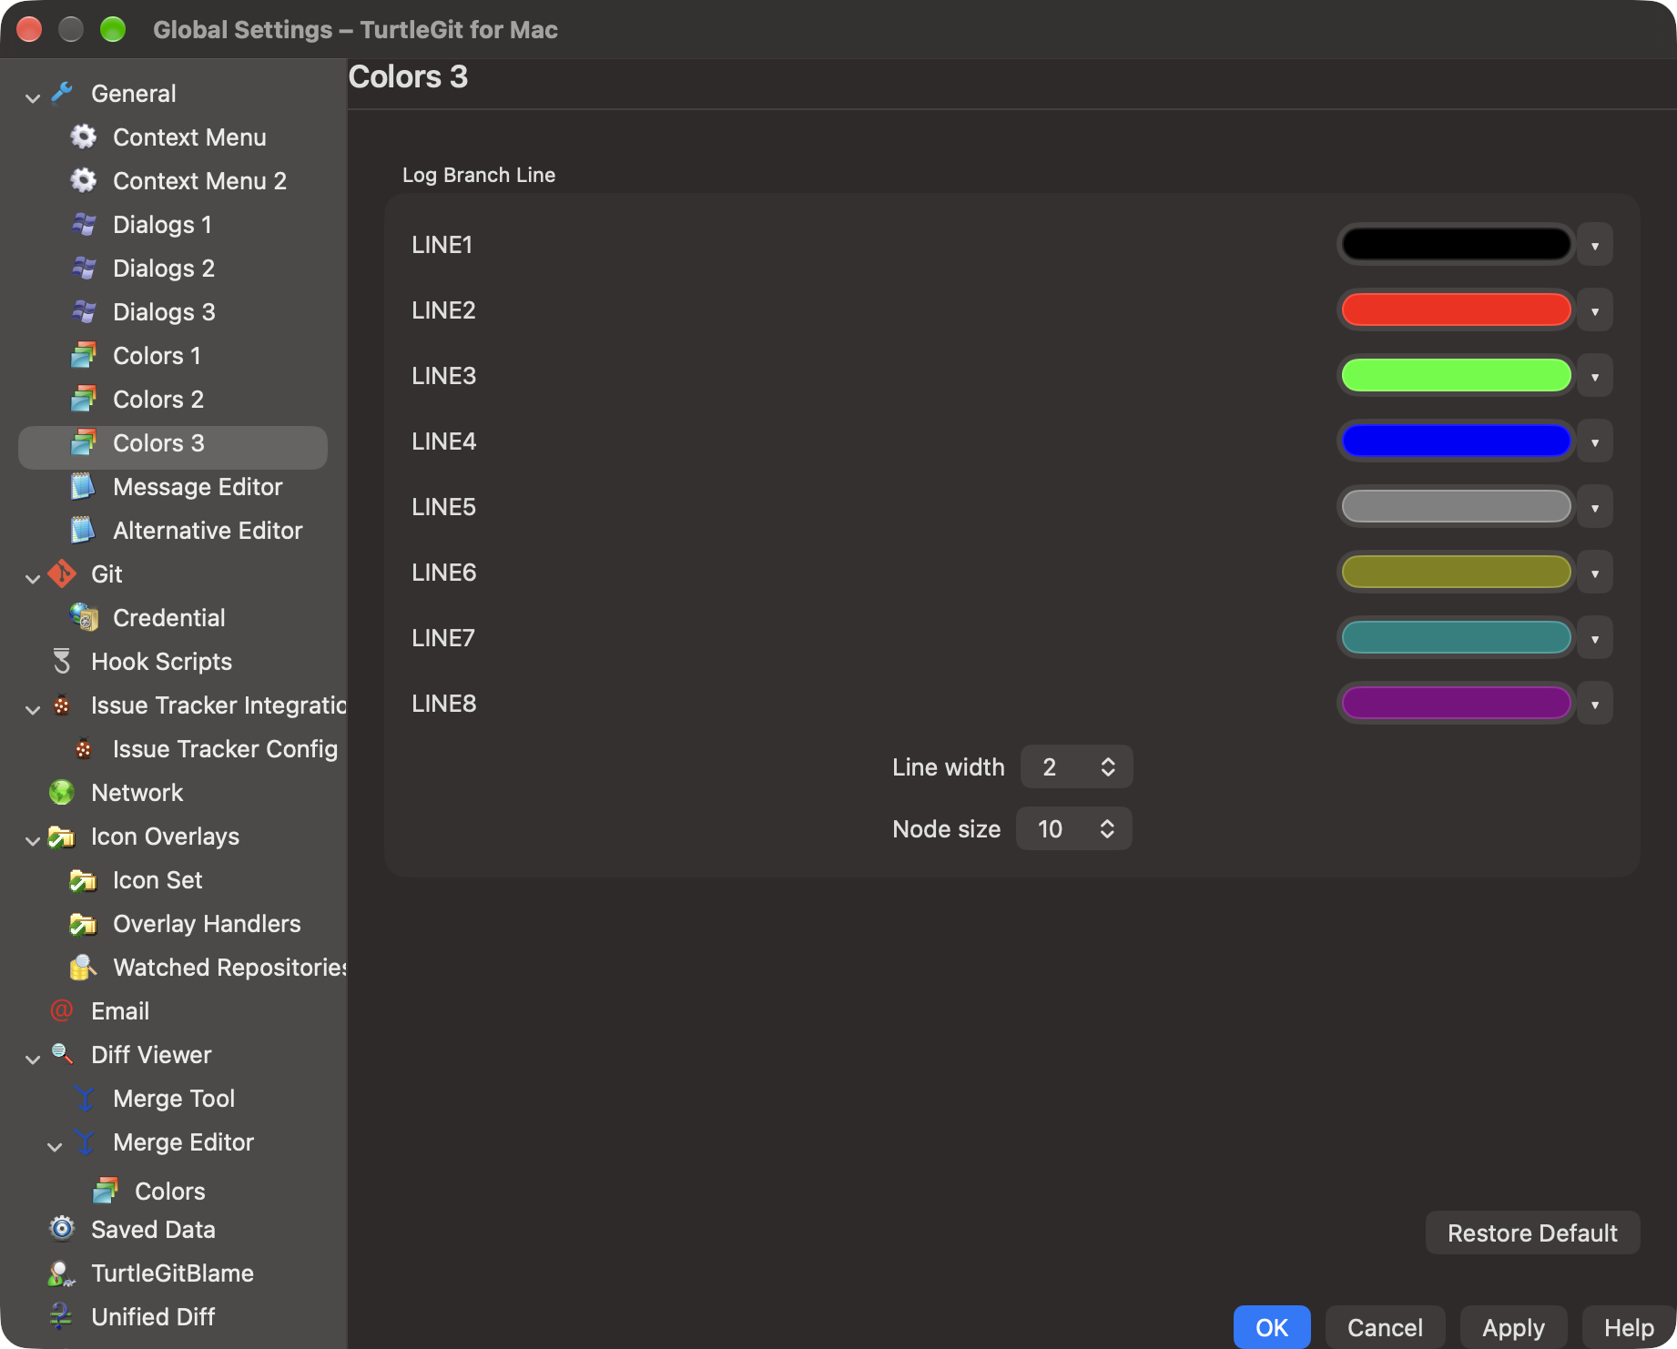
Task: Click the blue LINE4 color swatch
Action: coord(1456,441)
